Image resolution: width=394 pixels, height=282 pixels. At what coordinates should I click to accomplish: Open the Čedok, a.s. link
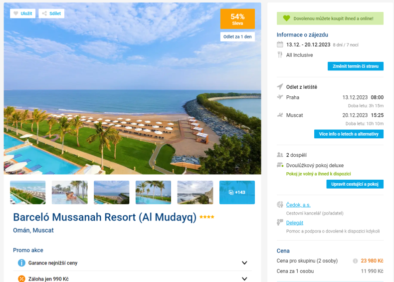298,205
